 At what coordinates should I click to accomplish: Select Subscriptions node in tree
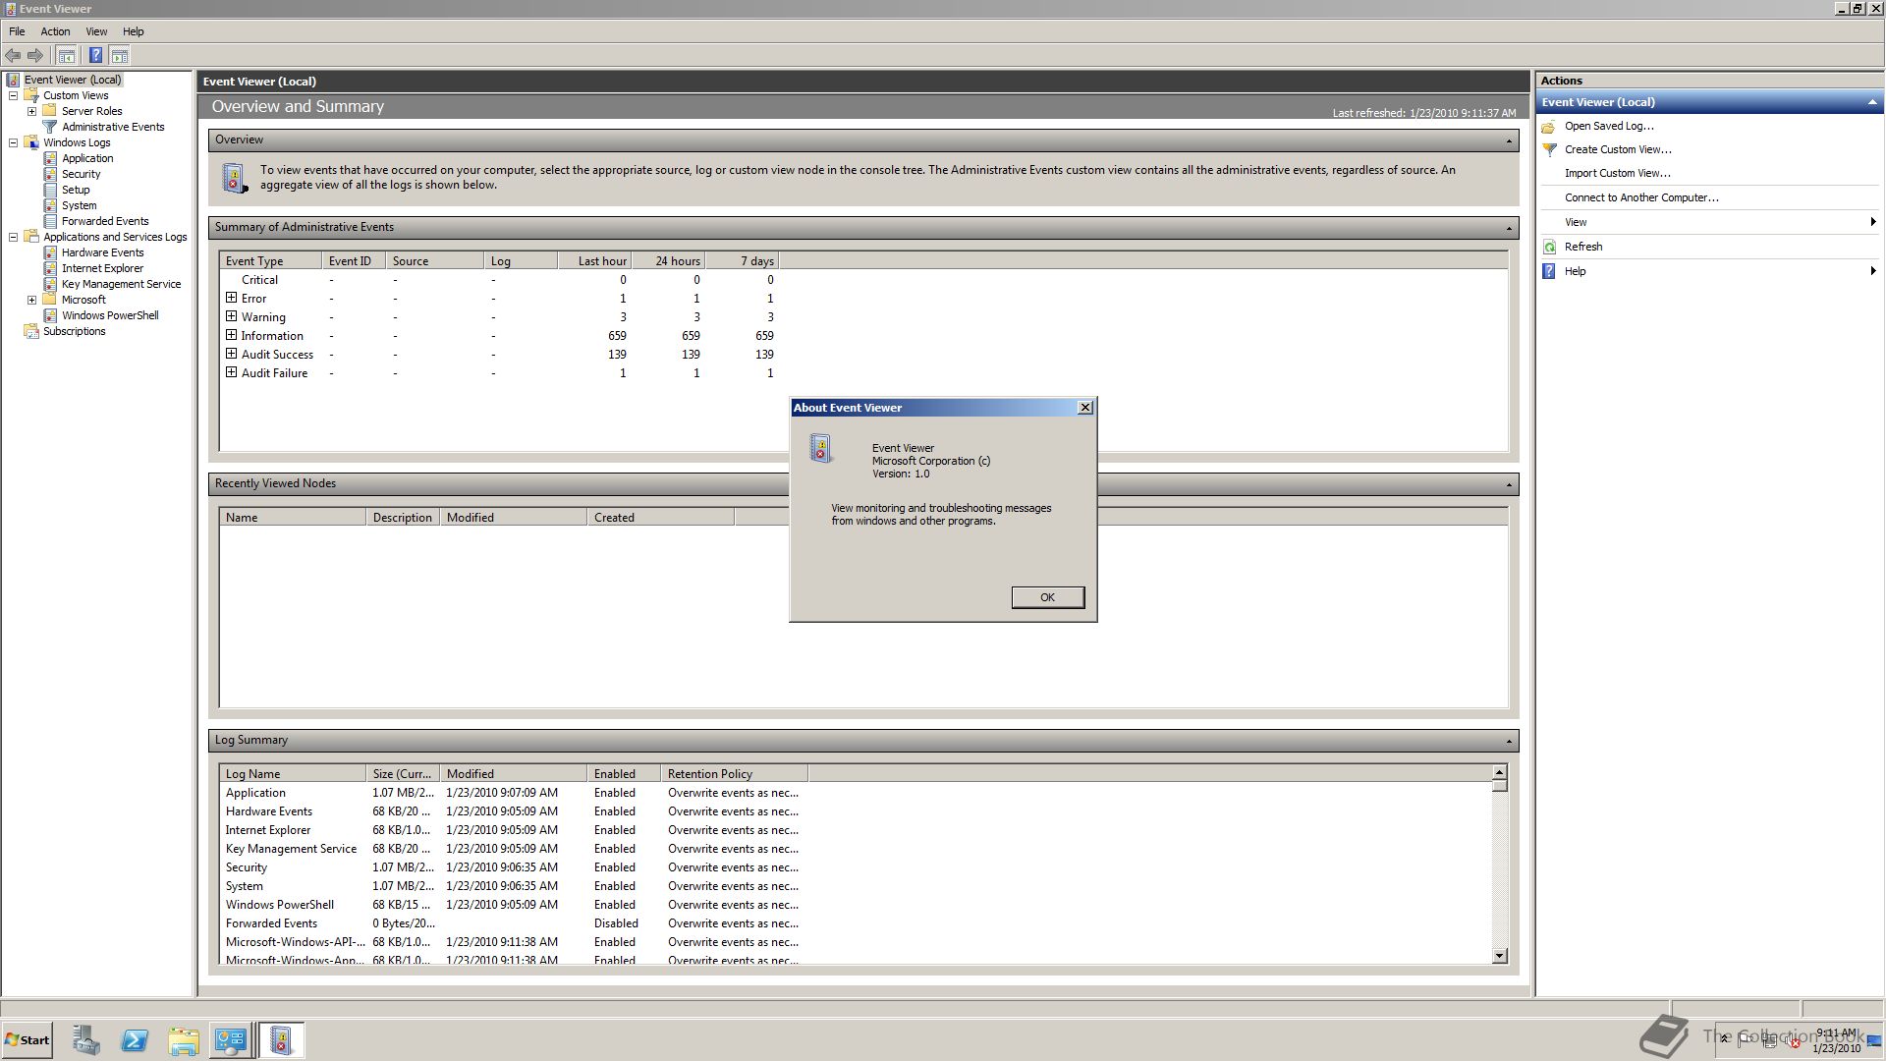pyautogui.click(x=74, y=331)
